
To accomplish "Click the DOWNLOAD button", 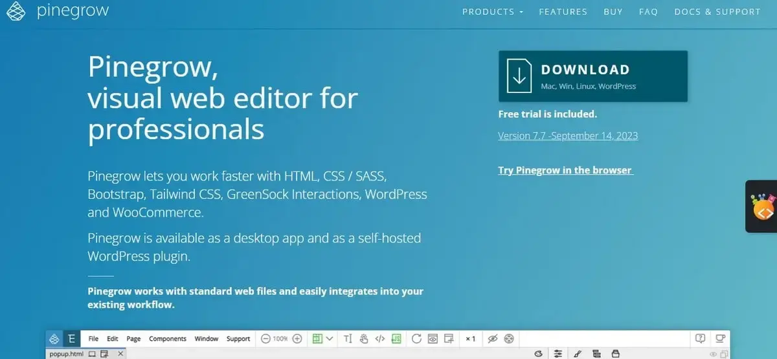I will pyautogui.click(x=593, y=76).
